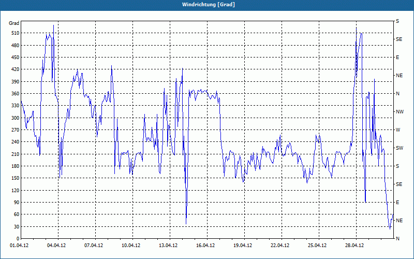Viewport: 414px width, 259px height.
Task: Click the 19.04.12 x-axis date
Action: point(243,246)
